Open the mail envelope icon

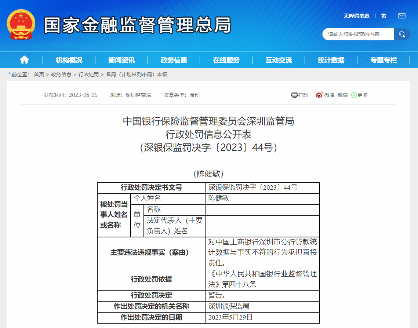[402, 16]
